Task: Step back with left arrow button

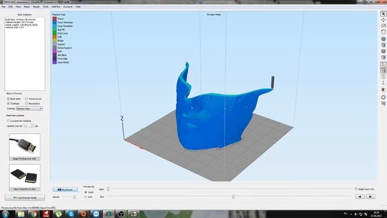Action: [x=360, y=196]
